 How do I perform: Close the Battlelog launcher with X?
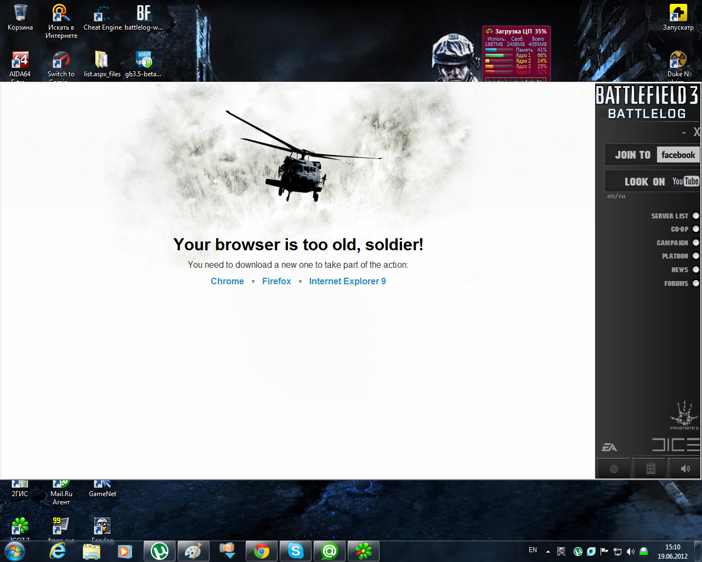point(697,132)
